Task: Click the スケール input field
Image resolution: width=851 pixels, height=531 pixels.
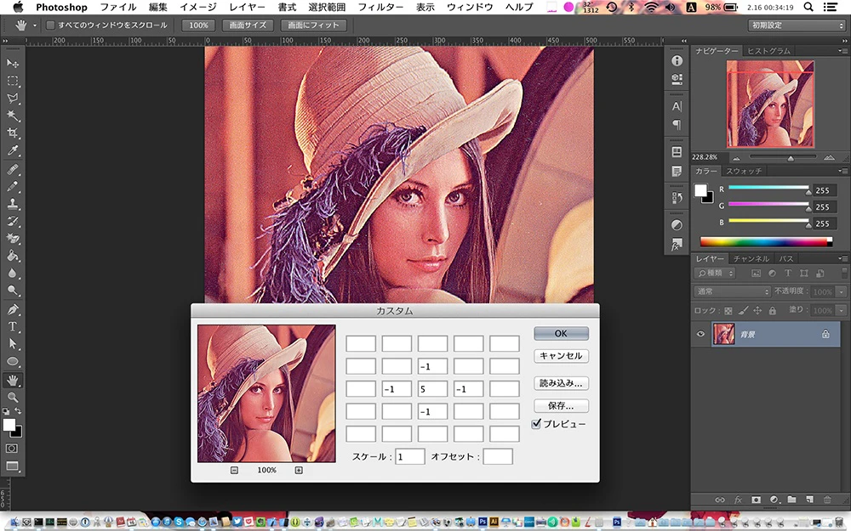Action: pos(410,457)
